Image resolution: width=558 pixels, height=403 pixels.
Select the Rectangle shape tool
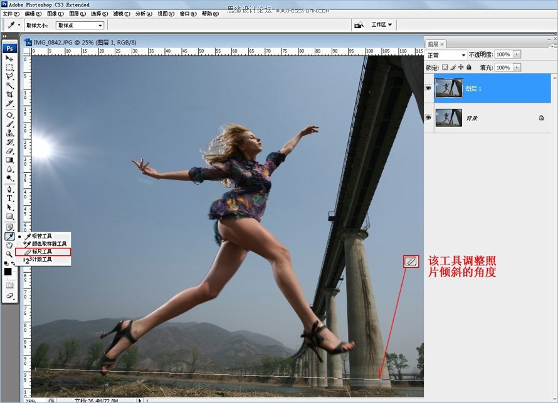click(x=9, y=217)
